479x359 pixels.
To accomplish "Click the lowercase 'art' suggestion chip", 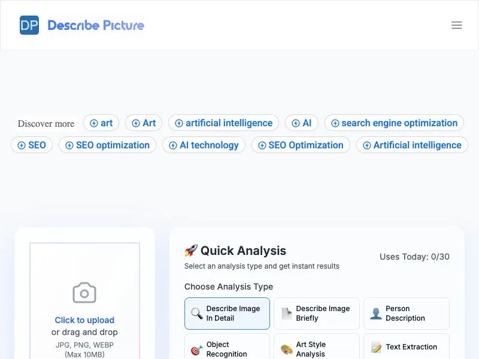I will click(x=101, y=123).
